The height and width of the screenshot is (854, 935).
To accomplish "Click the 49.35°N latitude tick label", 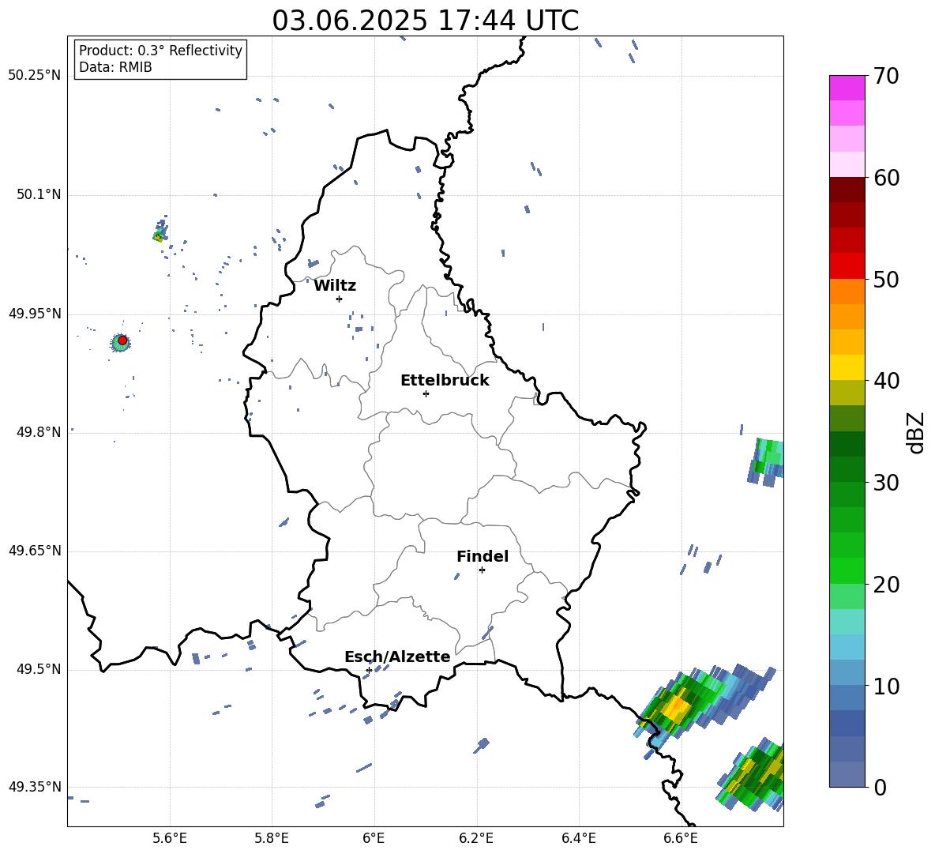I will click(x=34, y=787).
